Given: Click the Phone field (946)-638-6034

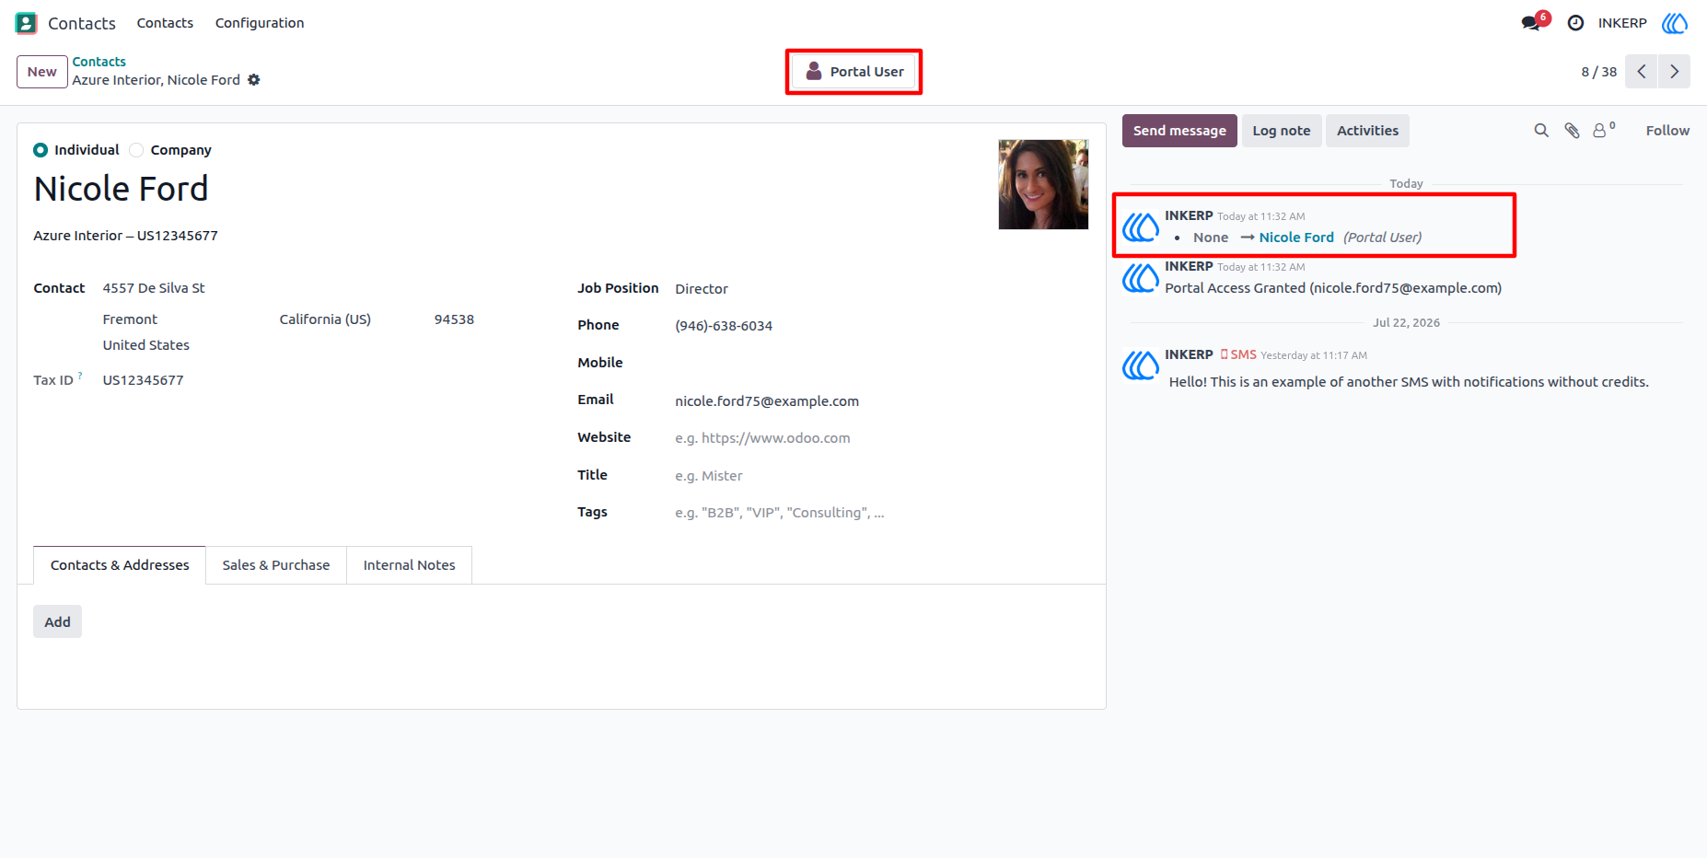Looking at the screenshot, I should coord(881,326).
